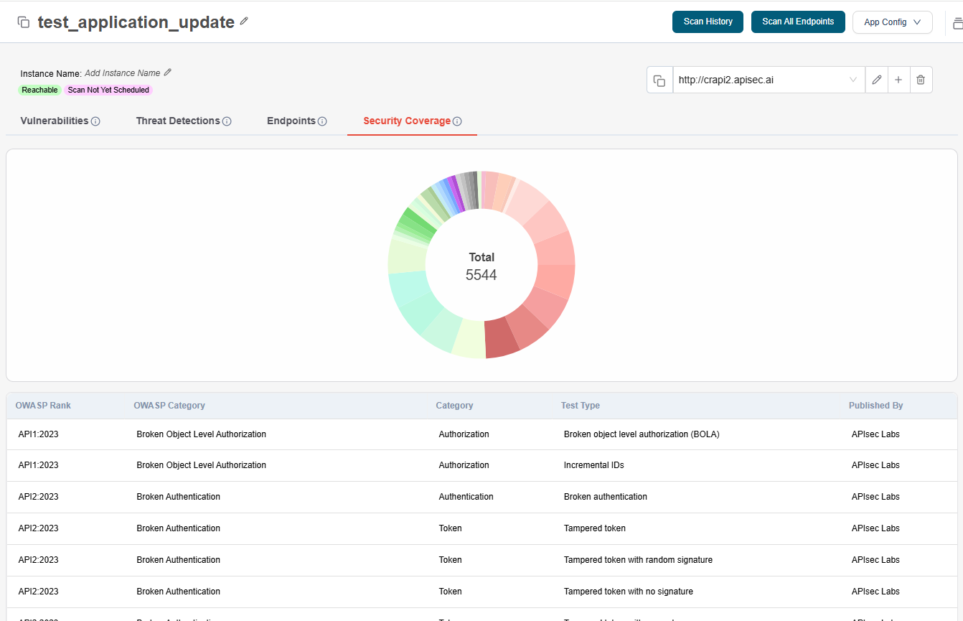Viewport: 963px width, 621px height.
Task: Edit instance name via pencil icon
Action: point(168,73)
